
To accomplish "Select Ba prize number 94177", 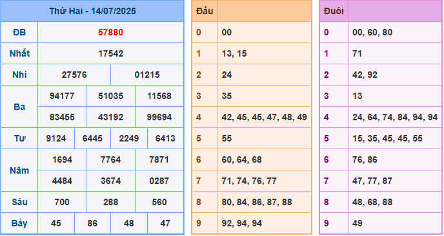I will pyautogui.click(x=62, y=96).
